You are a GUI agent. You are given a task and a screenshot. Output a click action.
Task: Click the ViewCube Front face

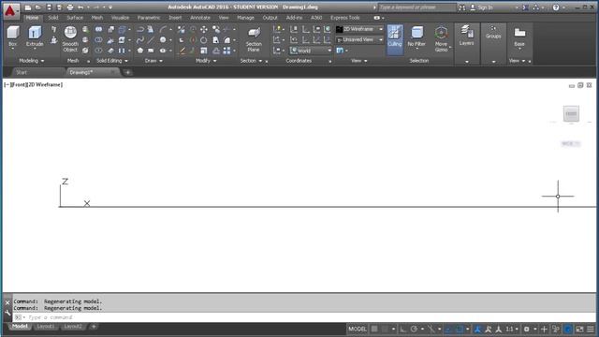point(571,113)
